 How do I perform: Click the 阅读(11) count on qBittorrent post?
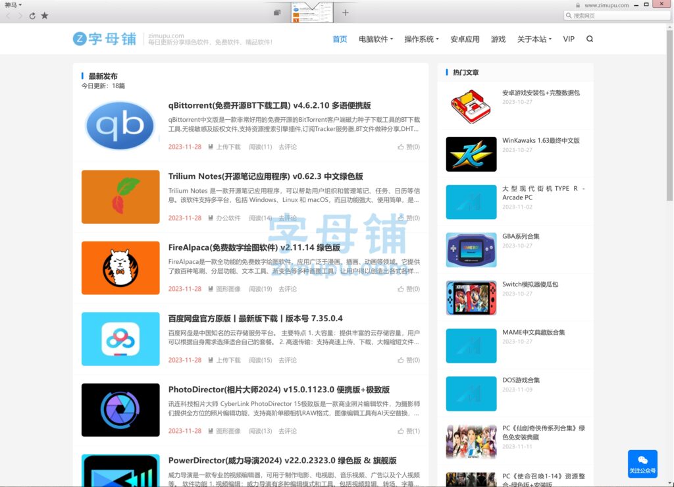coord(261,147)
